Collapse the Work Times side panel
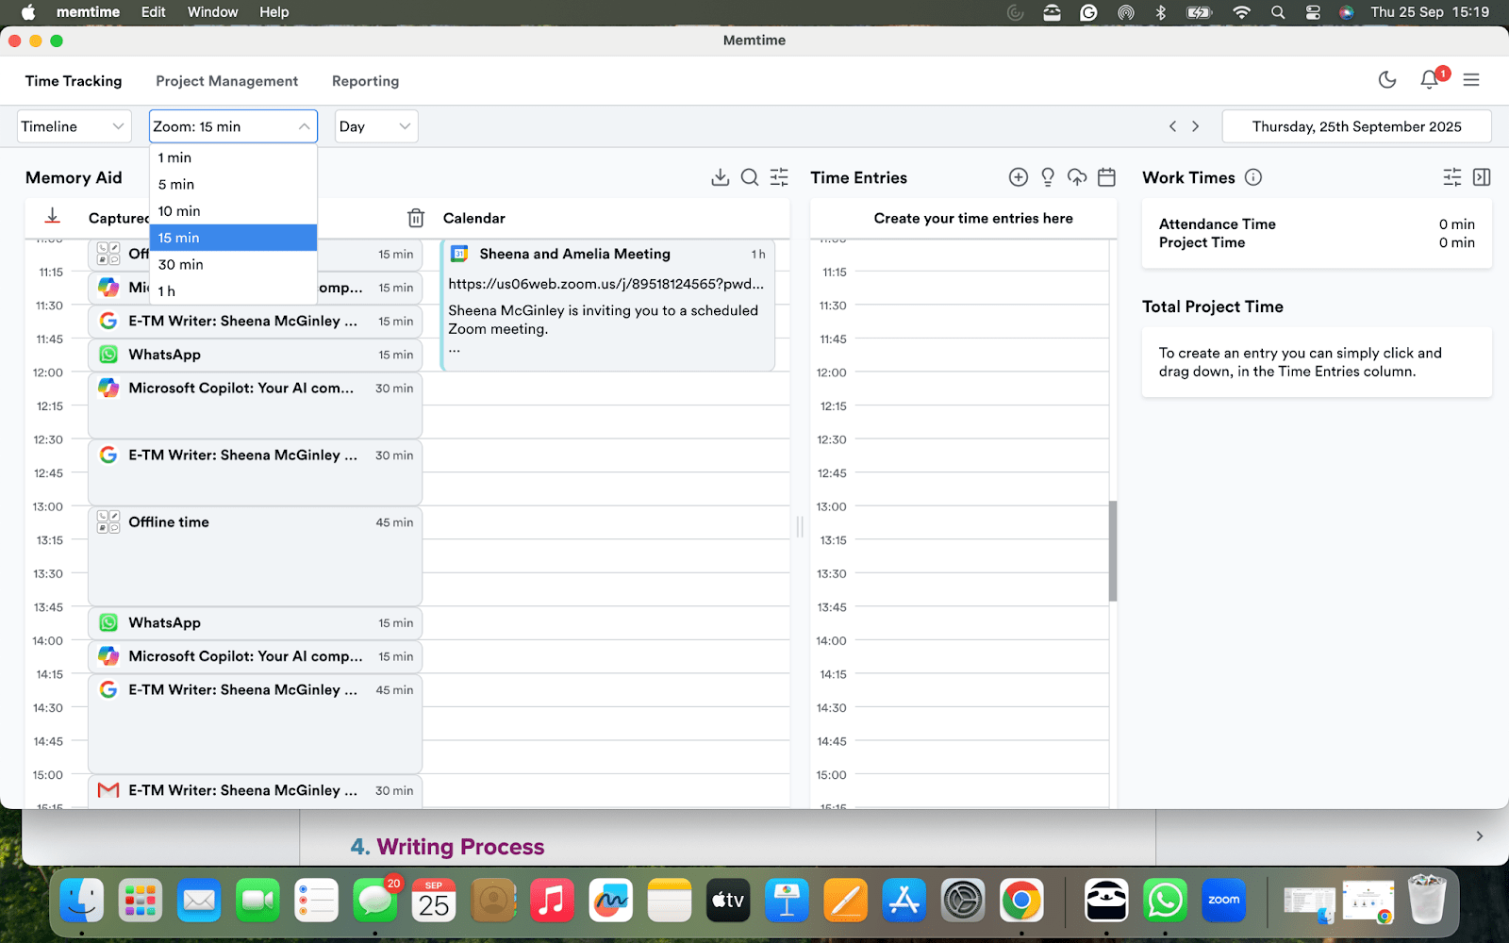This screenshot has width=1509, height=943. pyautogui.click(x=1482, y=177)
